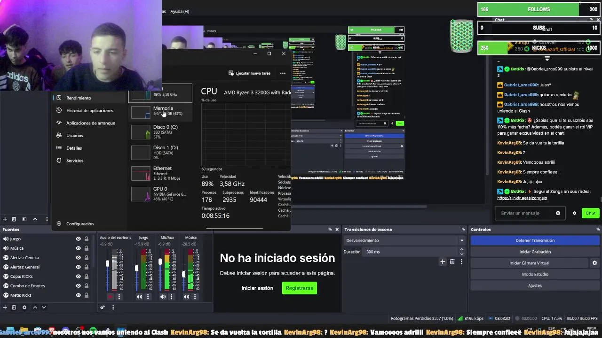Decrease transition duration with down arrow
Image resolution: width=602 pixels, height=338 pixels.
point(461,254)
